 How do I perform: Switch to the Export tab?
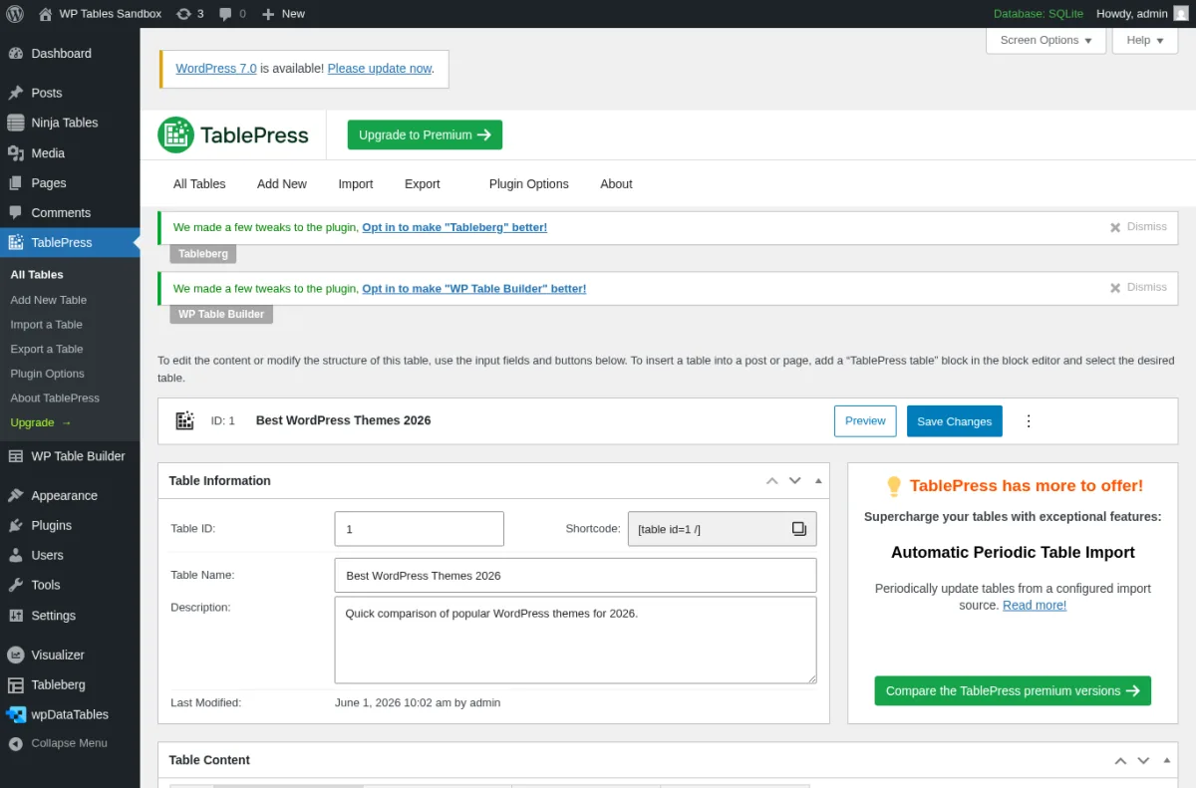423,184
